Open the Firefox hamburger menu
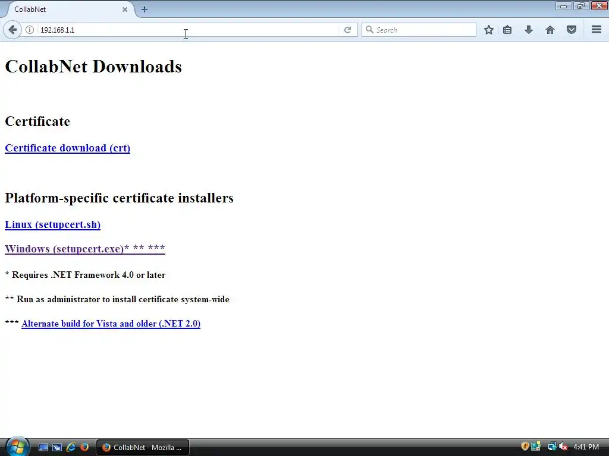Viewport: 609px width, 456px height. tap(597, 30)
